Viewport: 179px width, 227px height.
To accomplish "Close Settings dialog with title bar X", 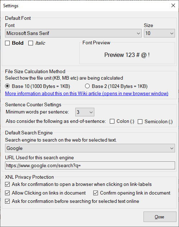I will (x=173, y=5).
